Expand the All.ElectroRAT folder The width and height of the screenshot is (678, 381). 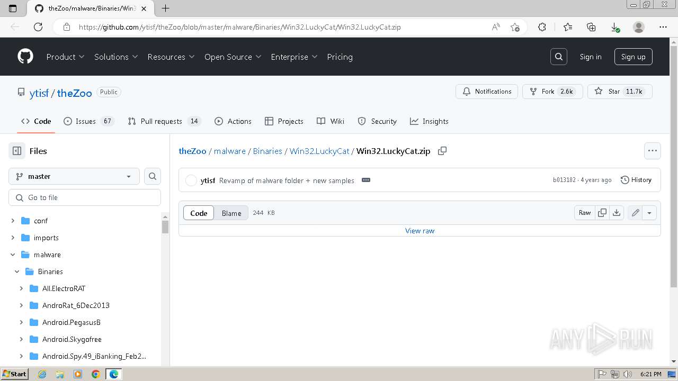[21, 288]
